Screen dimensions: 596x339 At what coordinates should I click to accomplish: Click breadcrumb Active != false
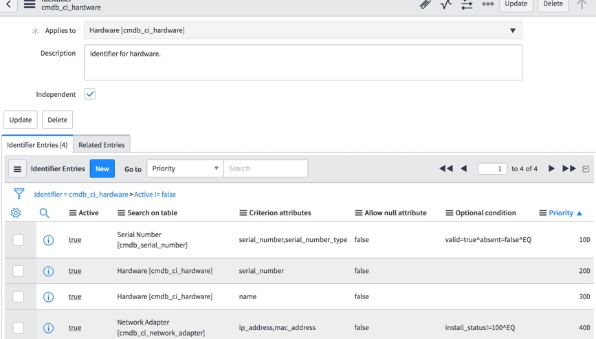(x=155, y=194)
